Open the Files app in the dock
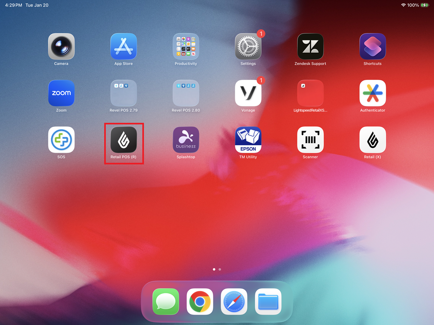434x325 pixels. click(268, 302)
